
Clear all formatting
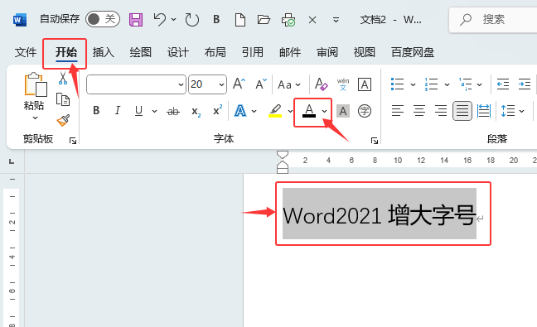(x=321, y=84)
